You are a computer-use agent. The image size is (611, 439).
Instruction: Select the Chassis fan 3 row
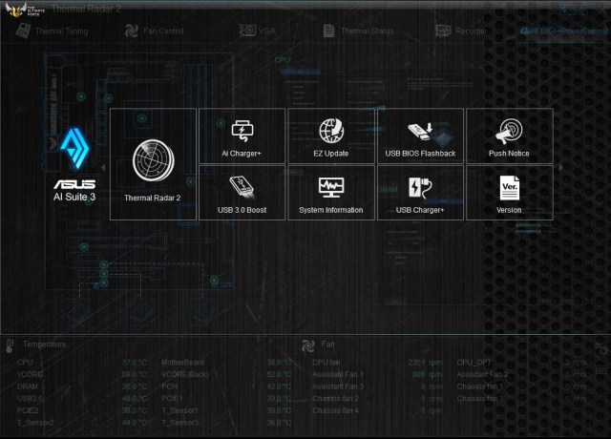(x=522, y=399)
